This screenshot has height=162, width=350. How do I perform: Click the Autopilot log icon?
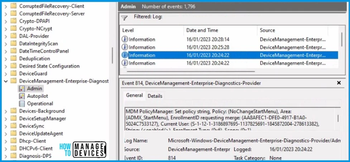click(21, 96)
